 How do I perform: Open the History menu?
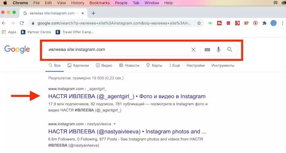(x=78, y=3)
